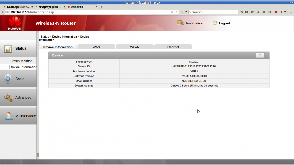The width and height of the screenshot is (294, 165).
Task: Switch to the WAN tab
Action: click(x=96, y=47)
